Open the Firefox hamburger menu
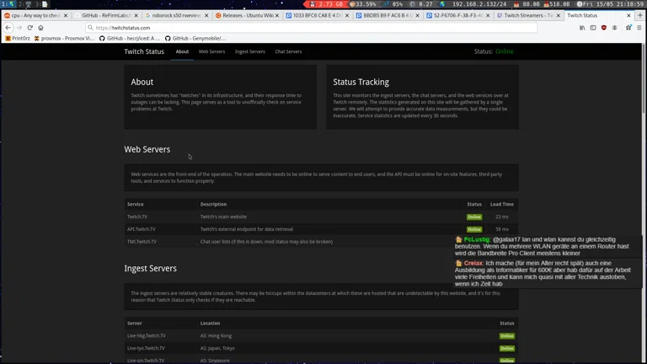Screen dimensions: 647x364 pyautogui.click(x=639, y=28)
